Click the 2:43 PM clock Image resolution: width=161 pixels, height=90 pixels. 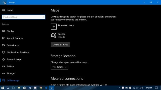click(x=149, y=88)
